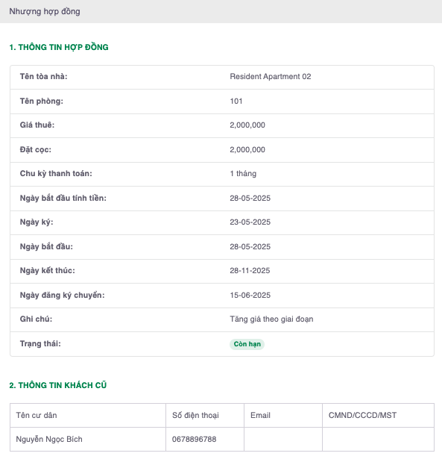Click the transfer registration date 15-06-2025
442x462 pixels.
point(250,296)
